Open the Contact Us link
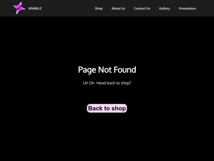The height and width of the screenshot is (161, 214). (x=142, y=8)
